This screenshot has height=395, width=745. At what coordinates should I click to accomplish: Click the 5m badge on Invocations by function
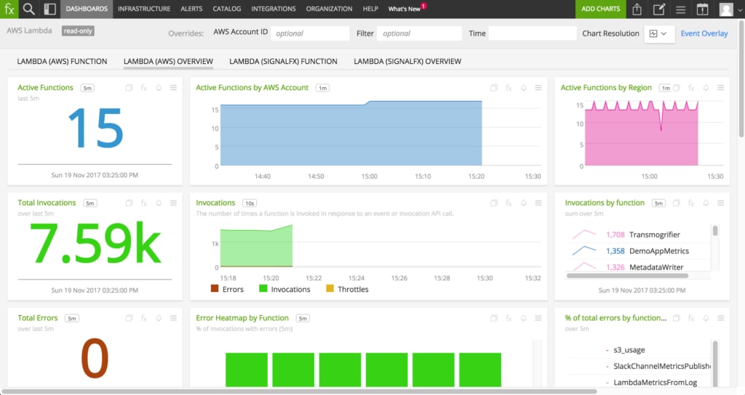coord(658,203)
